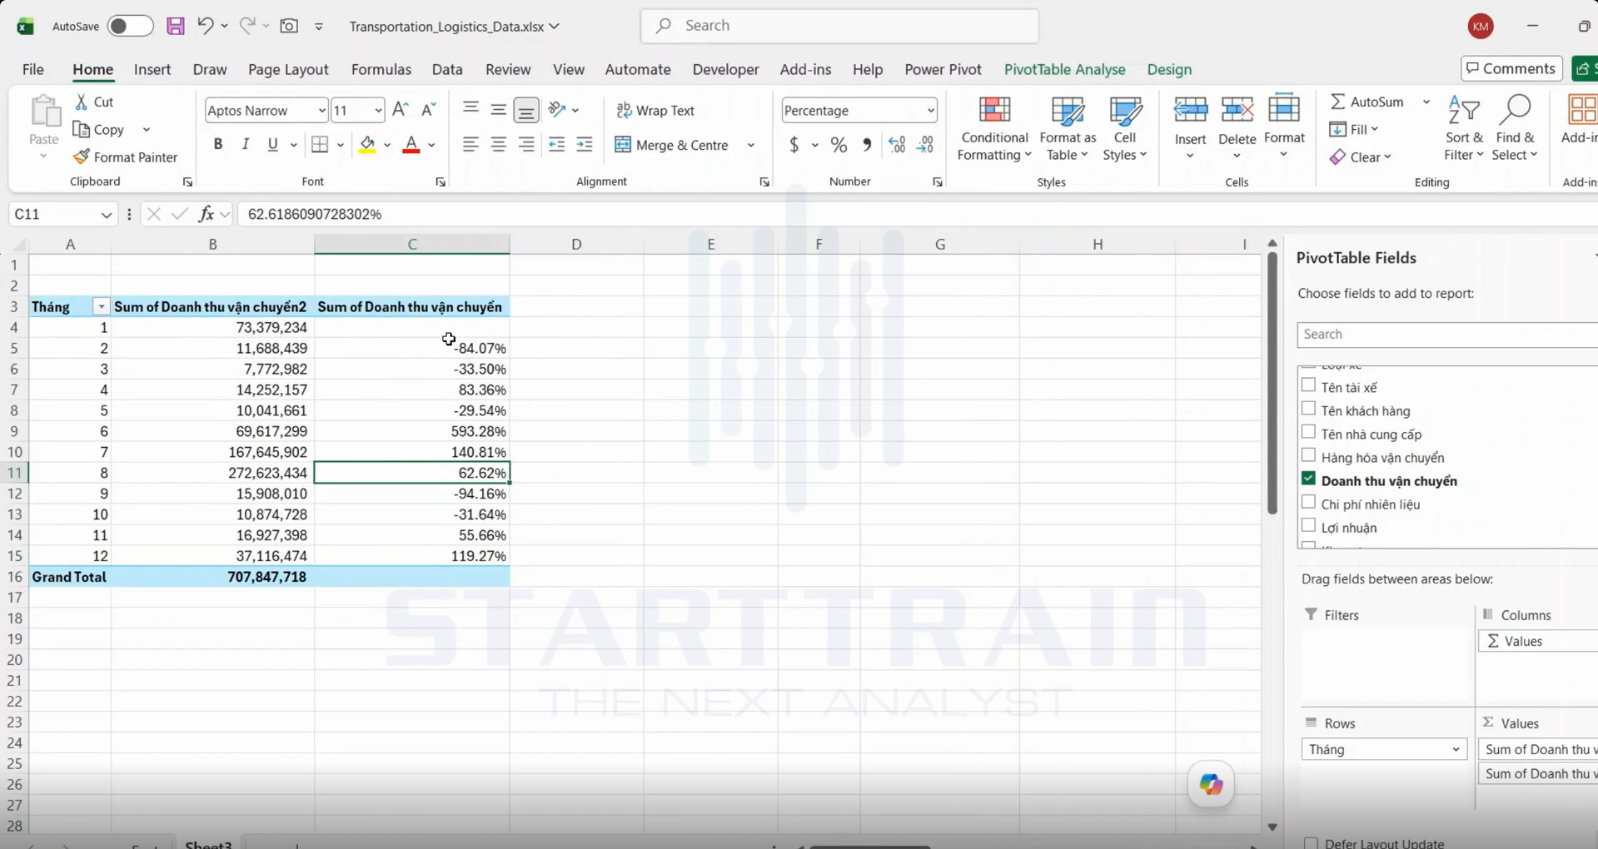Open the PivotTable Analyse tab
Screen dimensions: 1598x849
tap(1064, 69)
